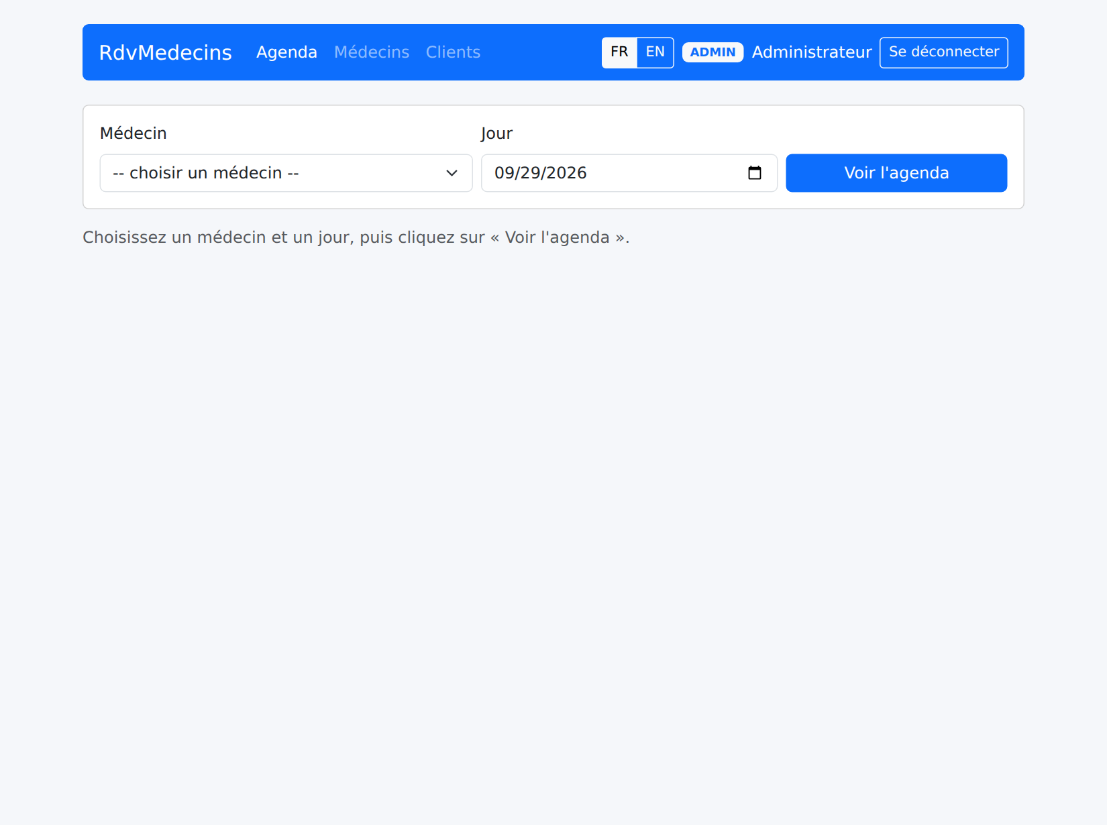The image size is (1107, 825).
Task: Select the month segment "09" in the date
Action: click(x=503, y=173)
